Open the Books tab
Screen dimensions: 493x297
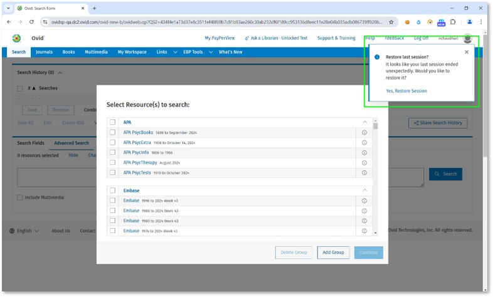point(68,52)
